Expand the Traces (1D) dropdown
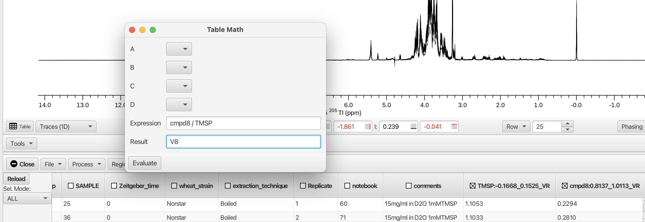Image resolution: width=645 pixels, height=222 pixels. [66, 126]
